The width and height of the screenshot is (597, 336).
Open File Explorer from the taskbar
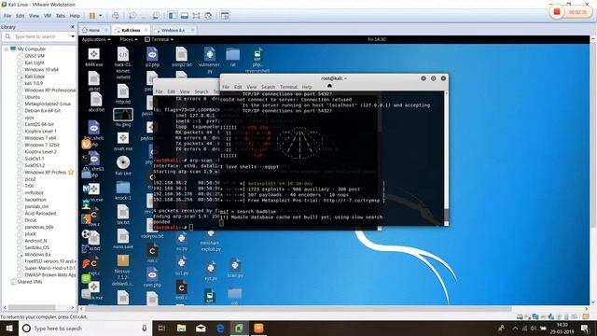point(181,328)
